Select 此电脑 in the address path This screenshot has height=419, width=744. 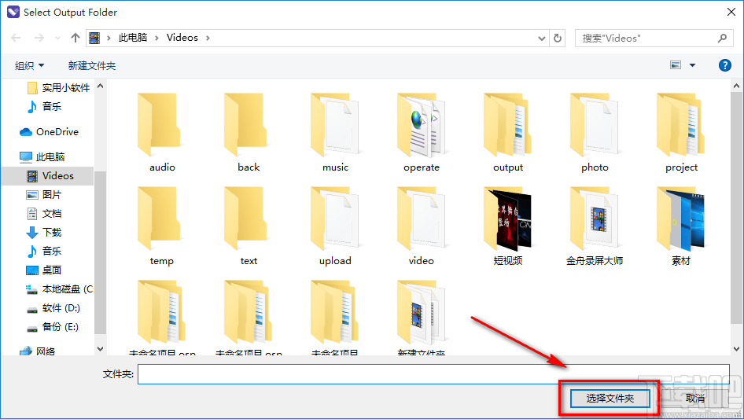(x=133, y=38)
